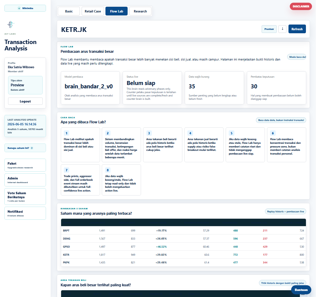Collapse the sidebar with Minimize
316x297 pixels.
point(25,8)
